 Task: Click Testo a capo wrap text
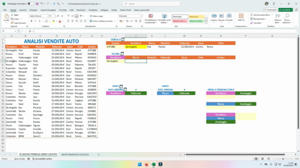pos(97,16)
